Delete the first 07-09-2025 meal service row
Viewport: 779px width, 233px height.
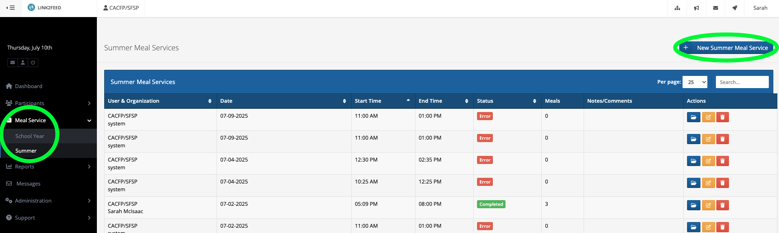point(722,117)
